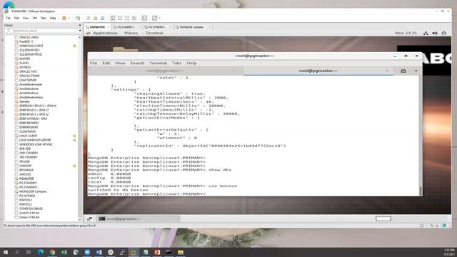This screenshot has width=457, height=257.
Task: Open snapshot manager icon in VMware toolbar
Action: [103, 18]
